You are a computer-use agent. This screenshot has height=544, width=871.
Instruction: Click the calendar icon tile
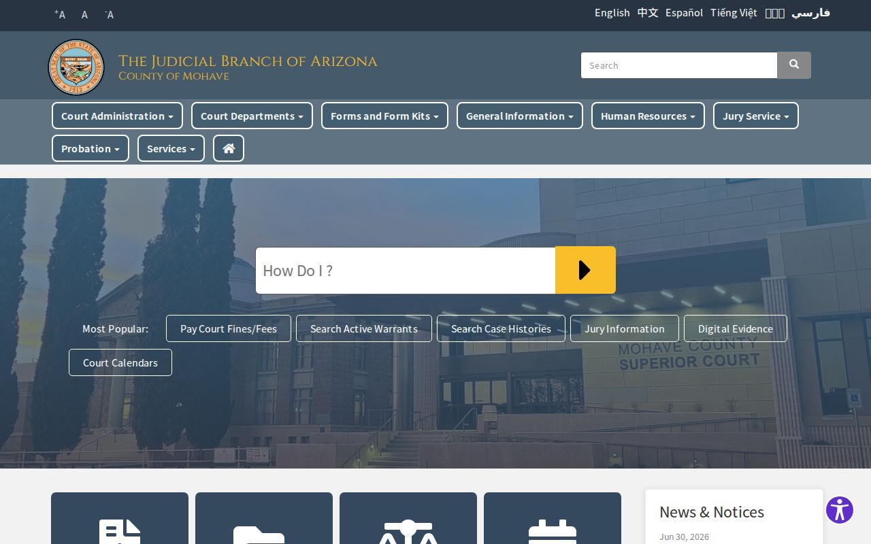pyautogui.click(x=553, y=518)
